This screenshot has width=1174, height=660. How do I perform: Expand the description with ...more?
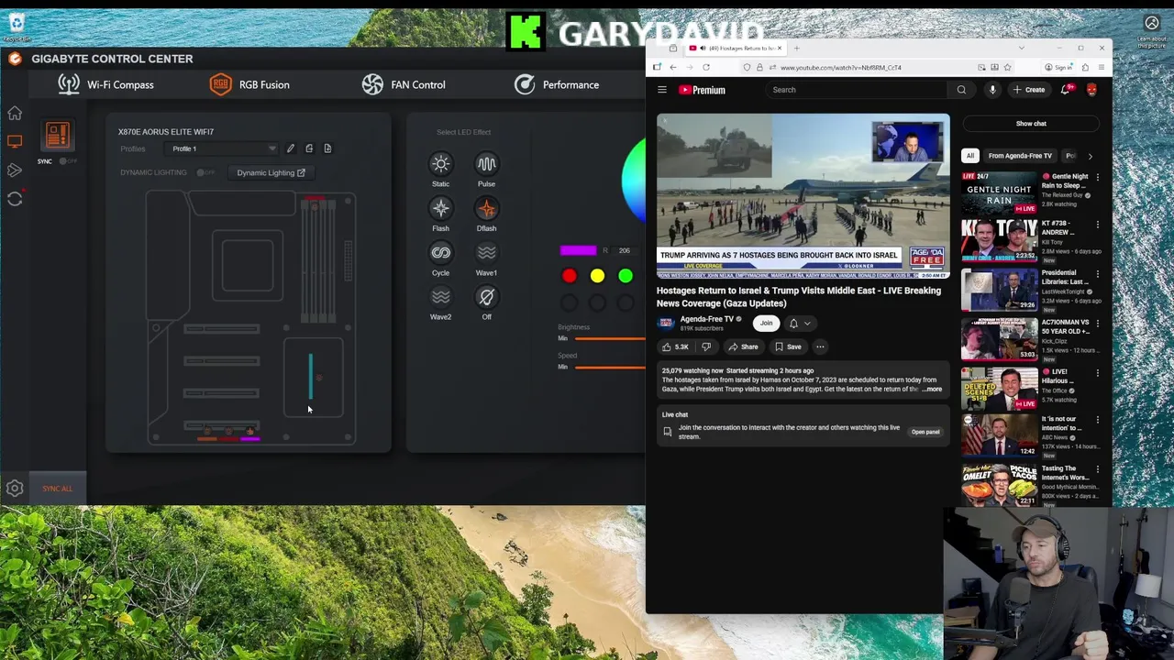(932, 389)
